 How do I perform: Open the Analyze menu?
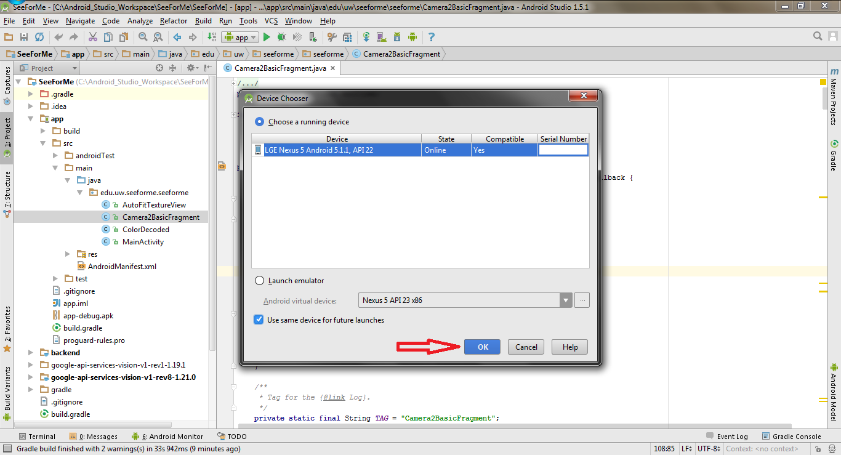(140, 21)
